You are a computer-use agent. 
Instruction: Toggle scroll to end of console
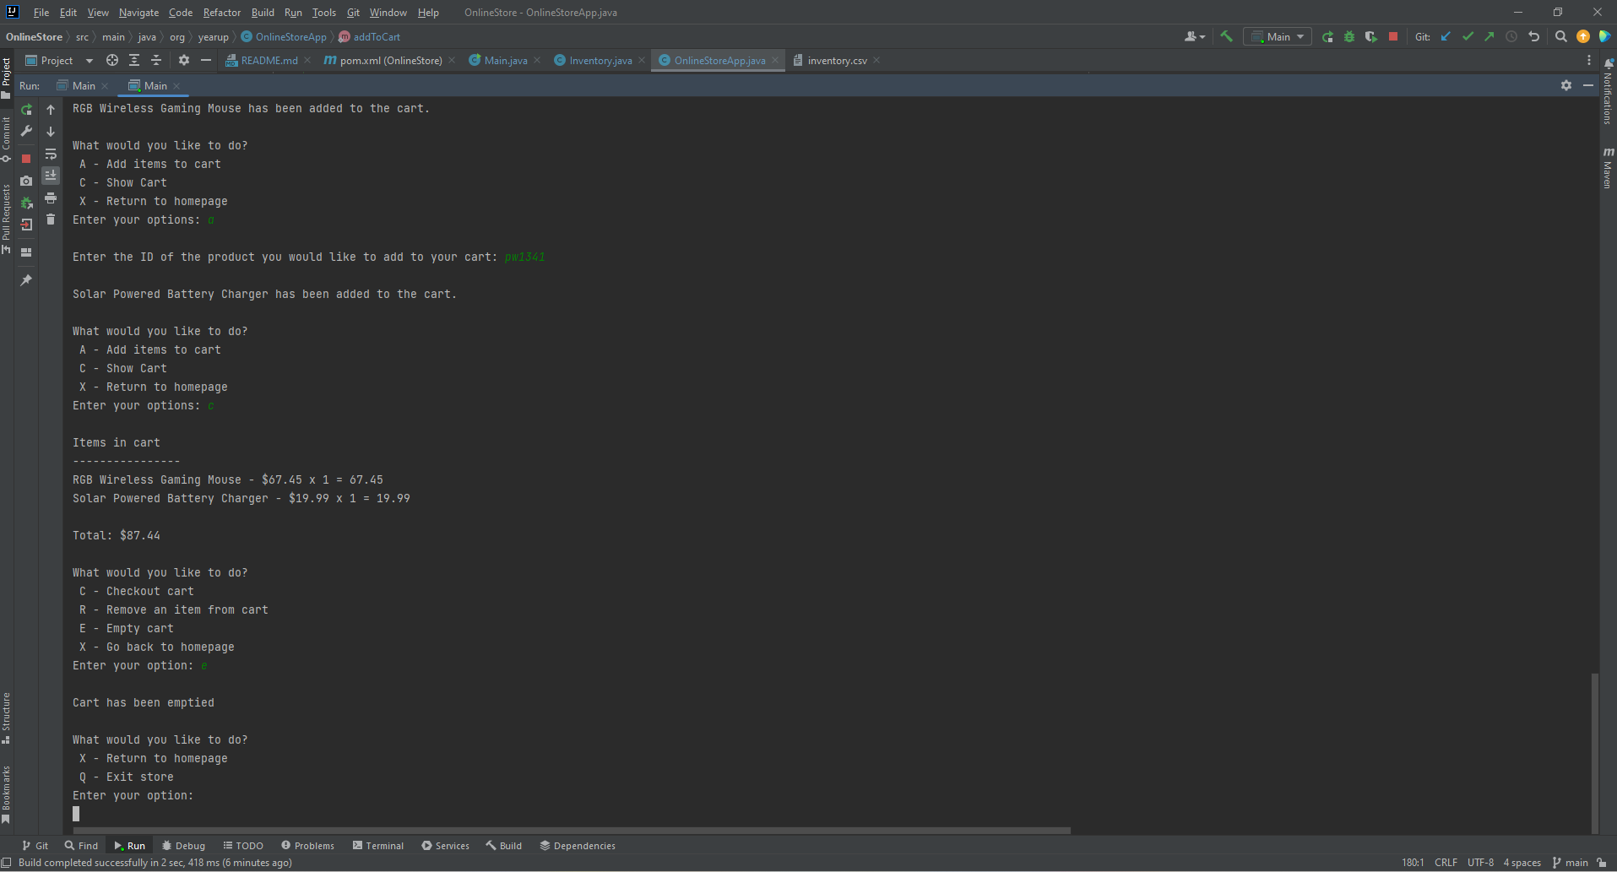coord(51,176)
